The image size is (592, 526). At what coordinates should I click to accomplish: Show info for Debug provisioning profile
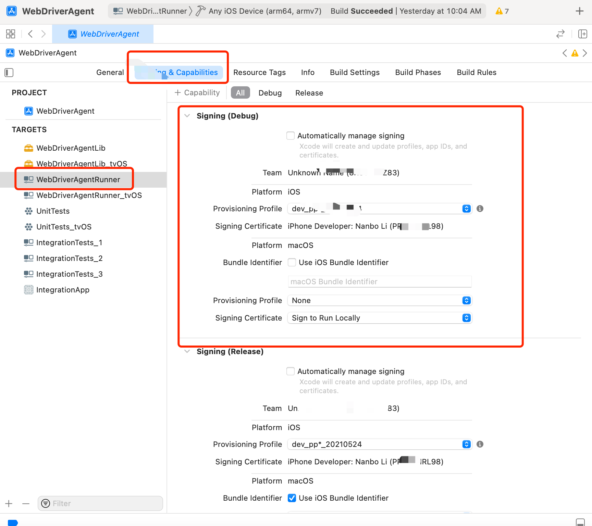480,209
